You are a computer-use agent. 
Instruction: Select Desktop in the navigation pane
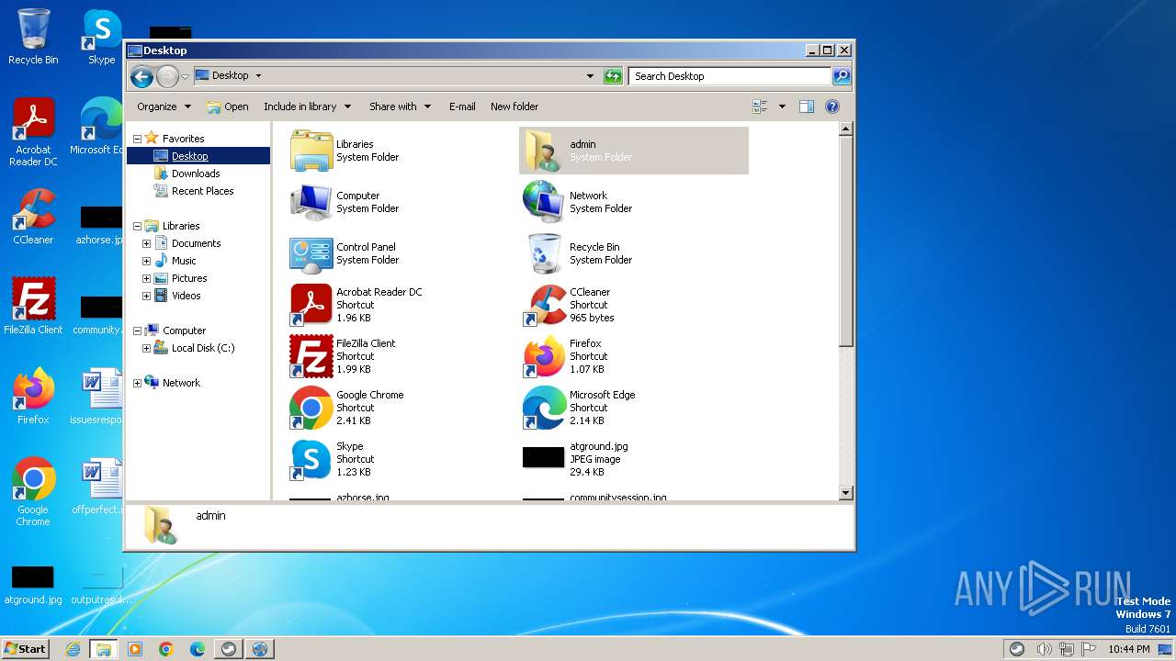[x=189, y=156]
